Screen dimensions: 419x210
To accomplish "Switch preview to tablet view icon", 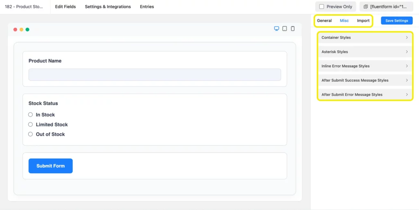I will [284, 29].
